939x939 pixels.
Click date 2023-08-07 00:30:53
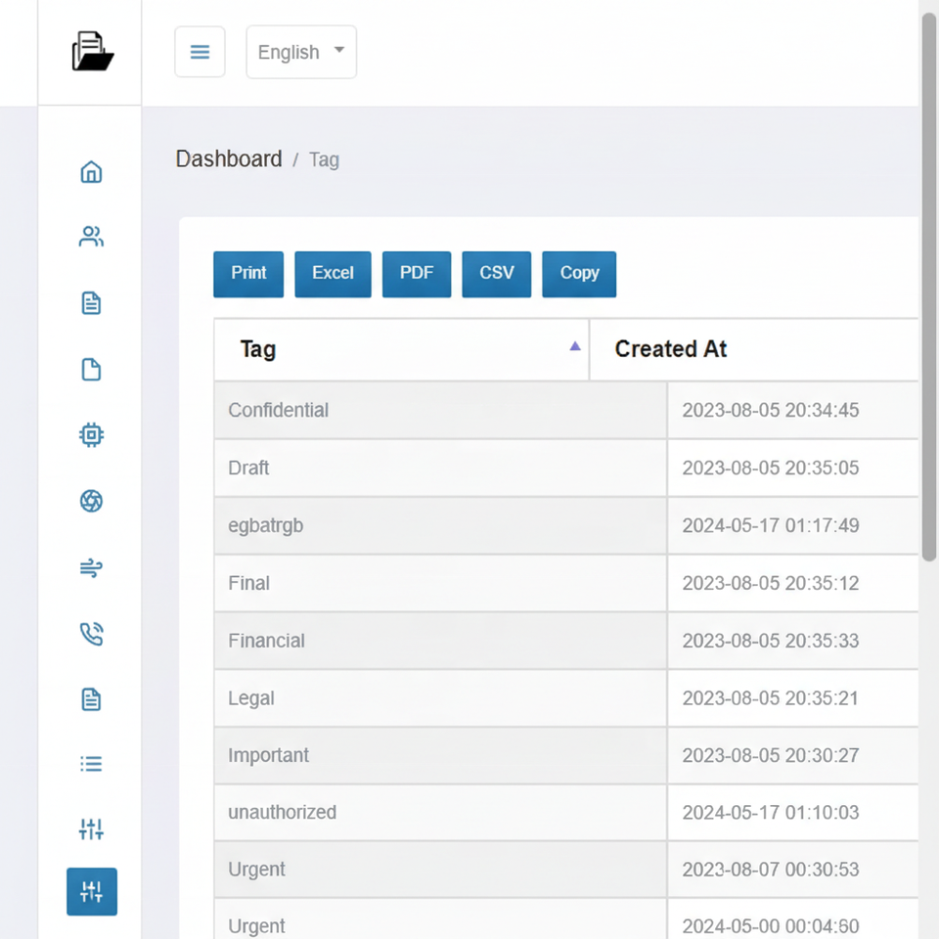770,869
